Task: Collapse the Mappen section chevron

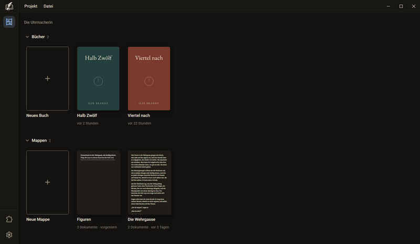Action: (x=27, y=140)
